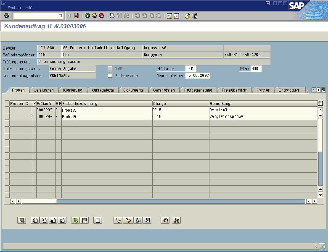Viewport: 328px width, 252px height.
Task: Open the System menu
Action: (x=14, y=8)
